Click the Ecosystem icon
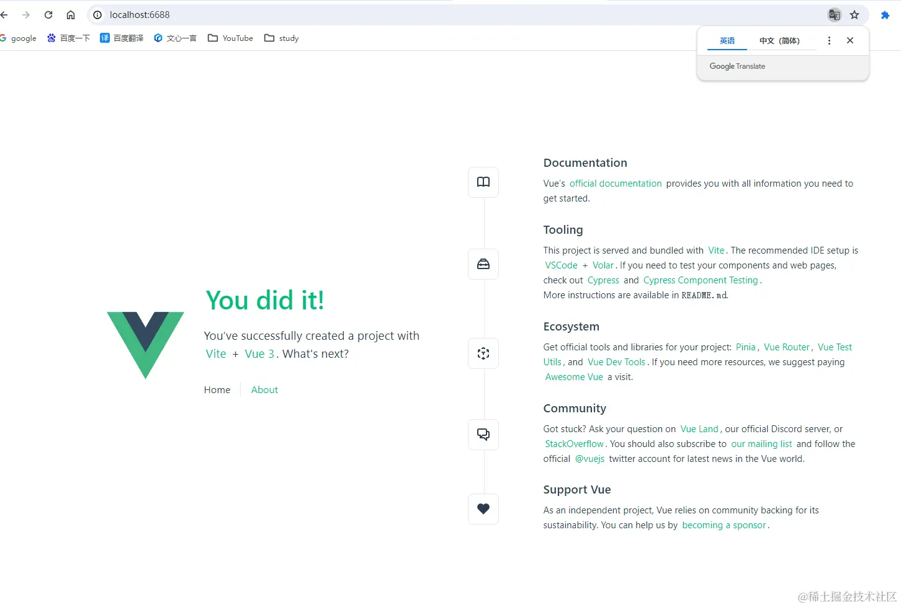Screen dimensions: 901x607 coord(483,353)
